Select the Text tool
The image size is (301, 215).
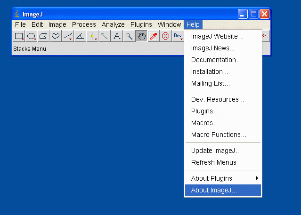pos(117,36)
